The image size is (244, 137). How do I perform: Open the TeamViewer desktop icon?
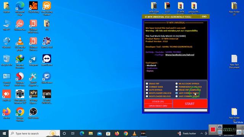click(x=47, y=60)
